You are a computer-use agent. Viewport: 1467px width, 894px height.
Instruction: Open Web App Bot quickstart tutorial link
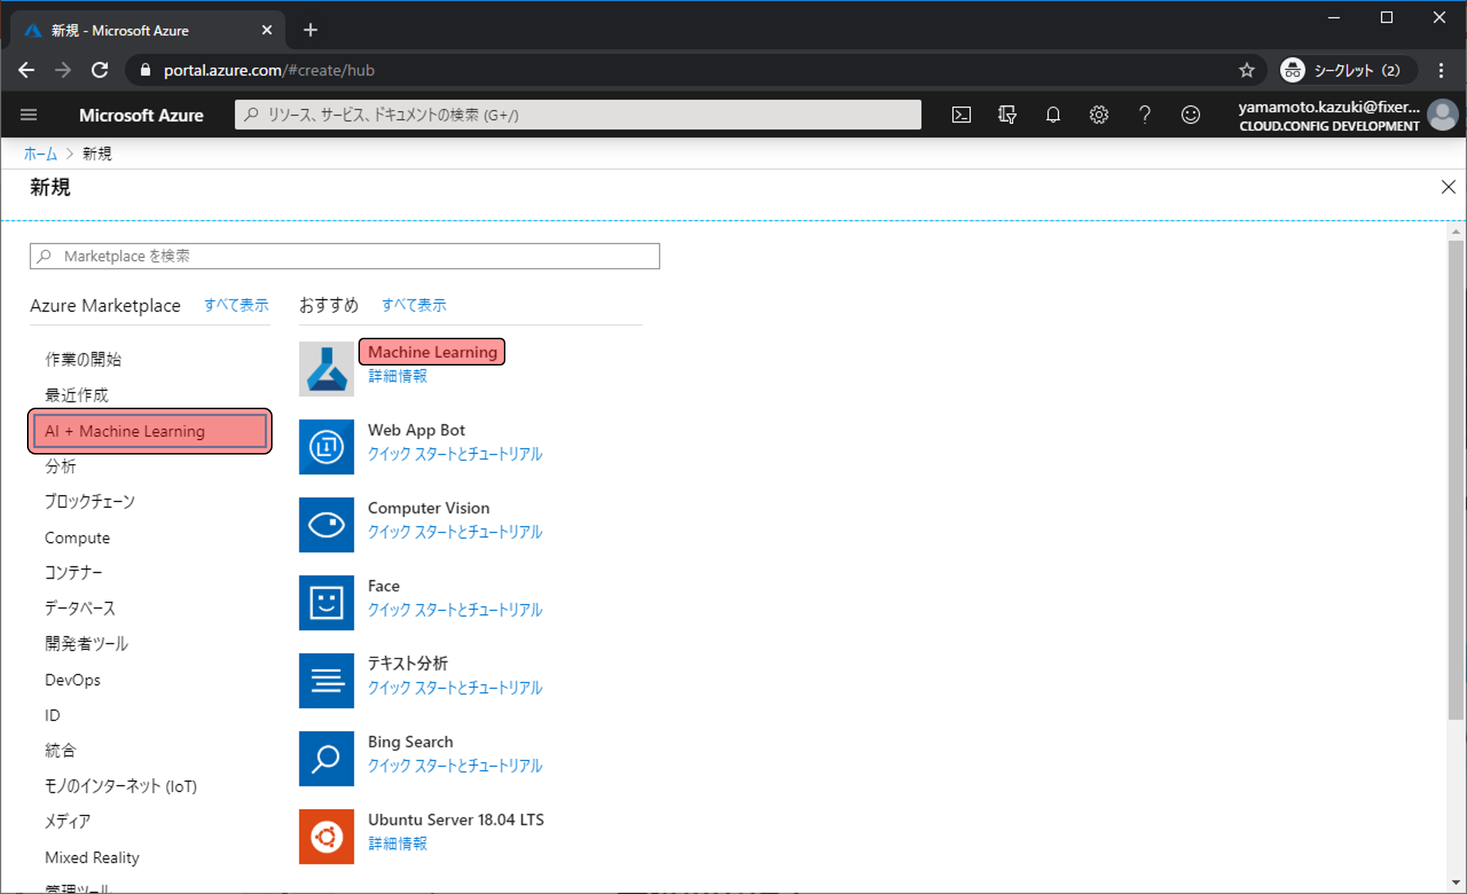click(x=455, y=455)
